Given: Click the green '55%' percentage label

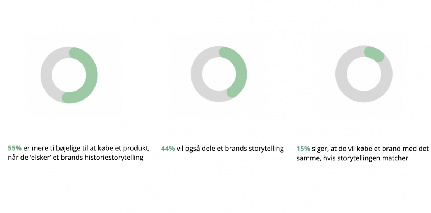Looking at the screenshot, I should 15,148.
